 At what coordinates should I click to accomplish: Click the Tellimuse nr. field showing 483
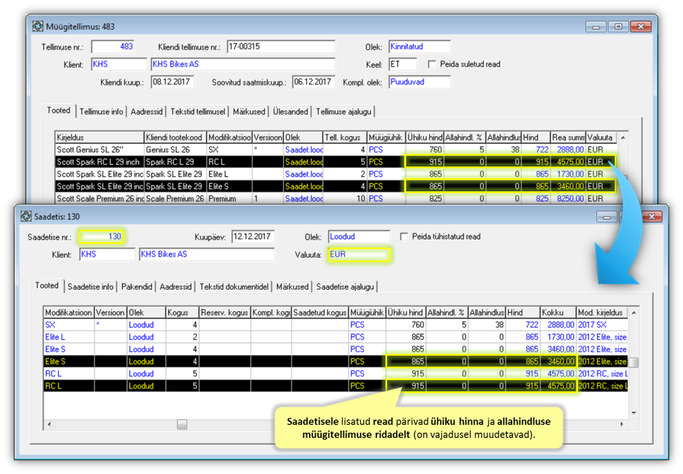click(x=113, y=47)
